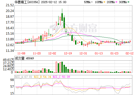The width and height of the screenshot is (136, 95).
Task: Click the 49.61万 volume axis label
Action: pos(8,60)
